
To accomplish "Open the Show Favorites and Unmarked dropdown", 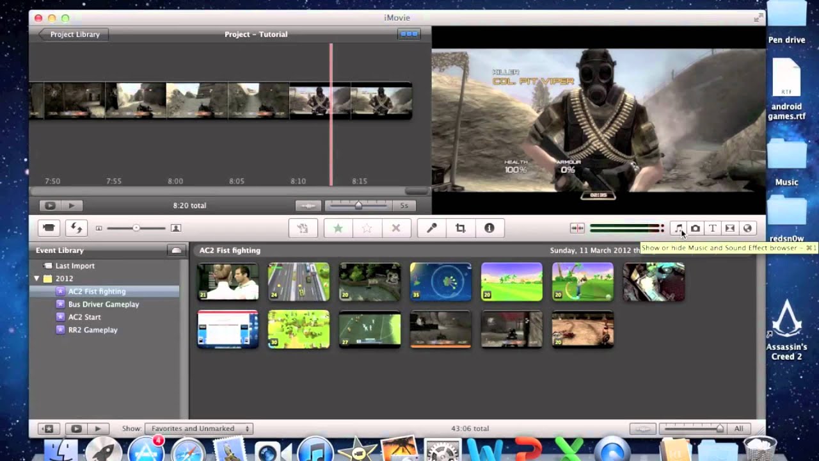I will tap(199, 428).
